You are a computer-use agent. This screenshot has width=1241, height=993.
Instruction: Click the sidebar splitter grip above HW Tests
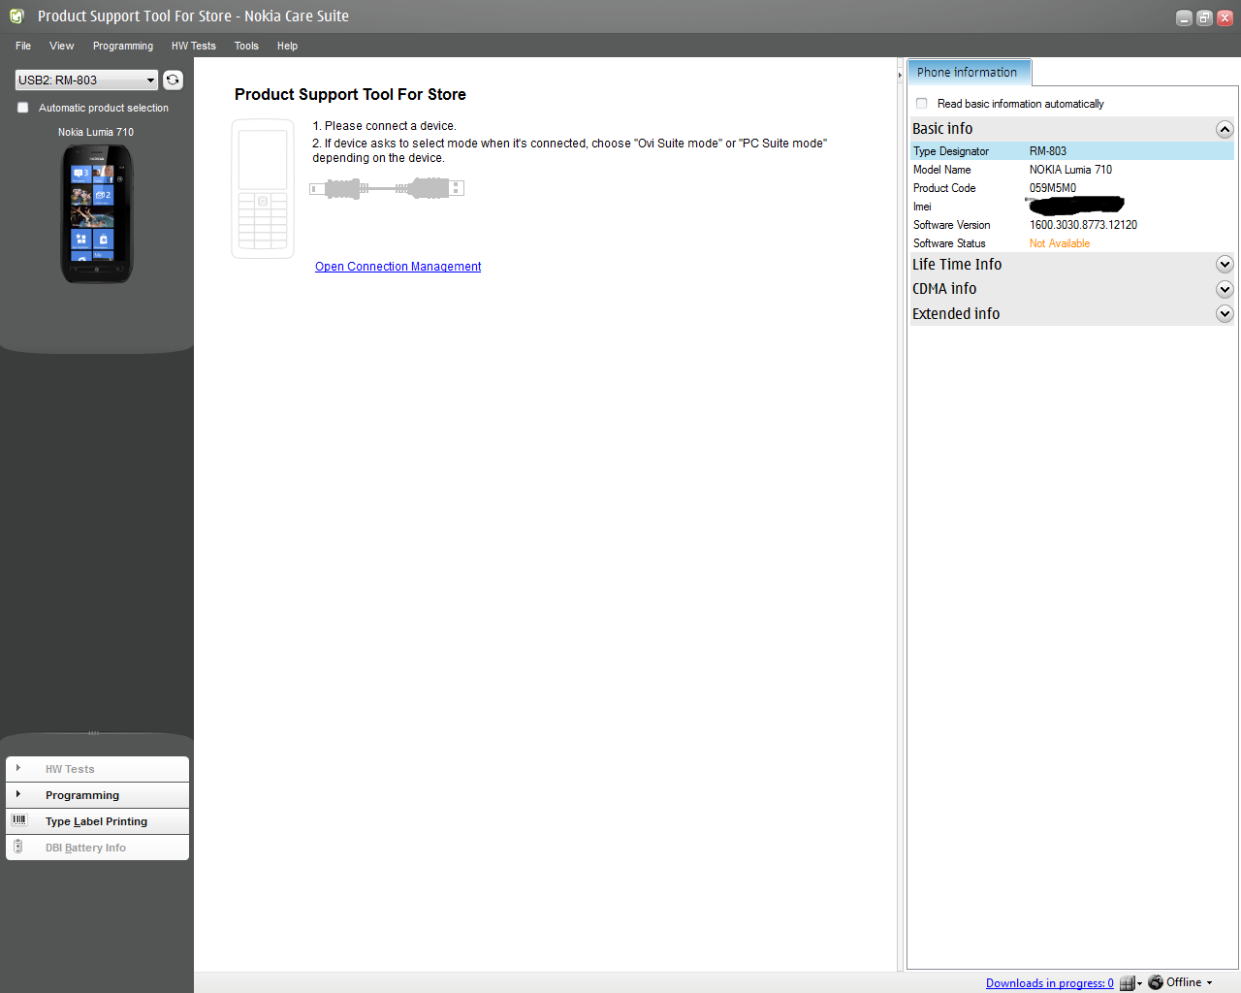pos(94,733)
